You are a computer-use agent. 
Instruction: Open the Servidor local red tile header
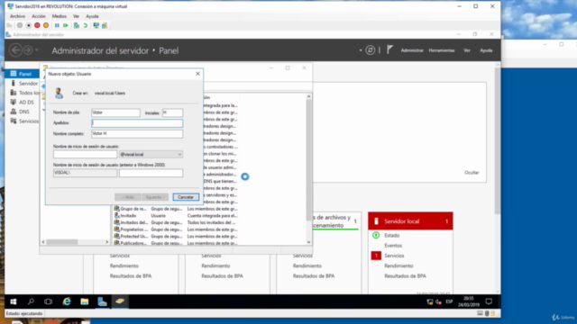410,221
